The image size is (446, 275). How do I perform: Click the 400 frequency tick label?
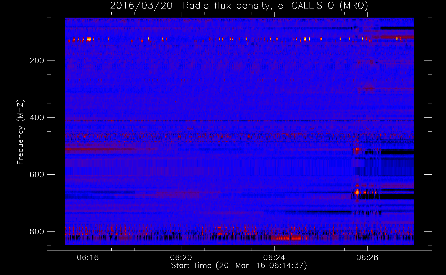(37, 118)
